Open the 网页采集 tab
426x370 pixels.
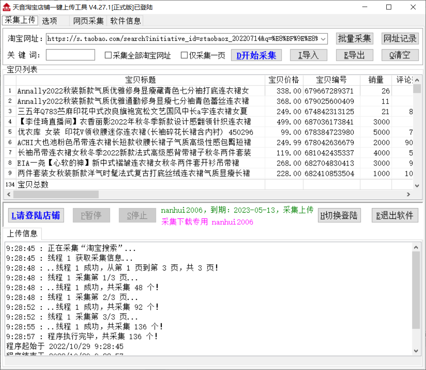click(x=88, y=21)
